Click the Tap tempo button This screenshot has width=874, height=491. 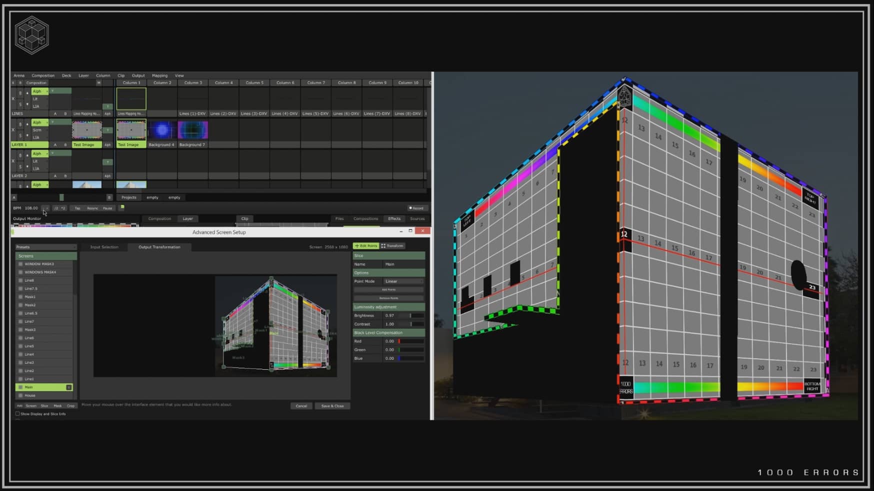click(77, 208)
